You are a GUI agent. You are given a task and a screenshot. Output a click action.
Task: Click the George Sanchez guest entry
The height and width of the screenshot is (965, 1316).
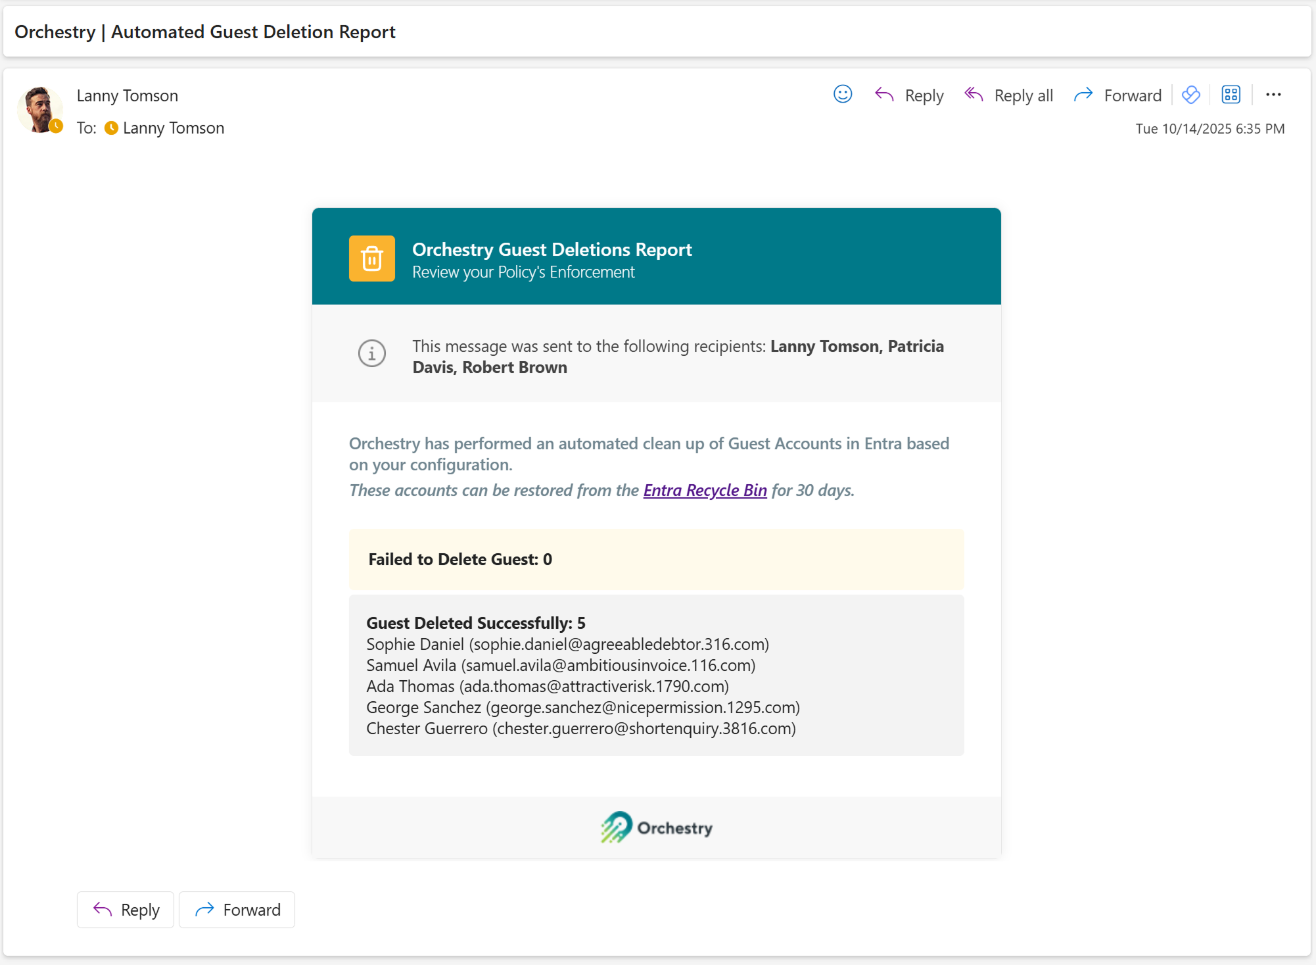(x=583, y=707)
